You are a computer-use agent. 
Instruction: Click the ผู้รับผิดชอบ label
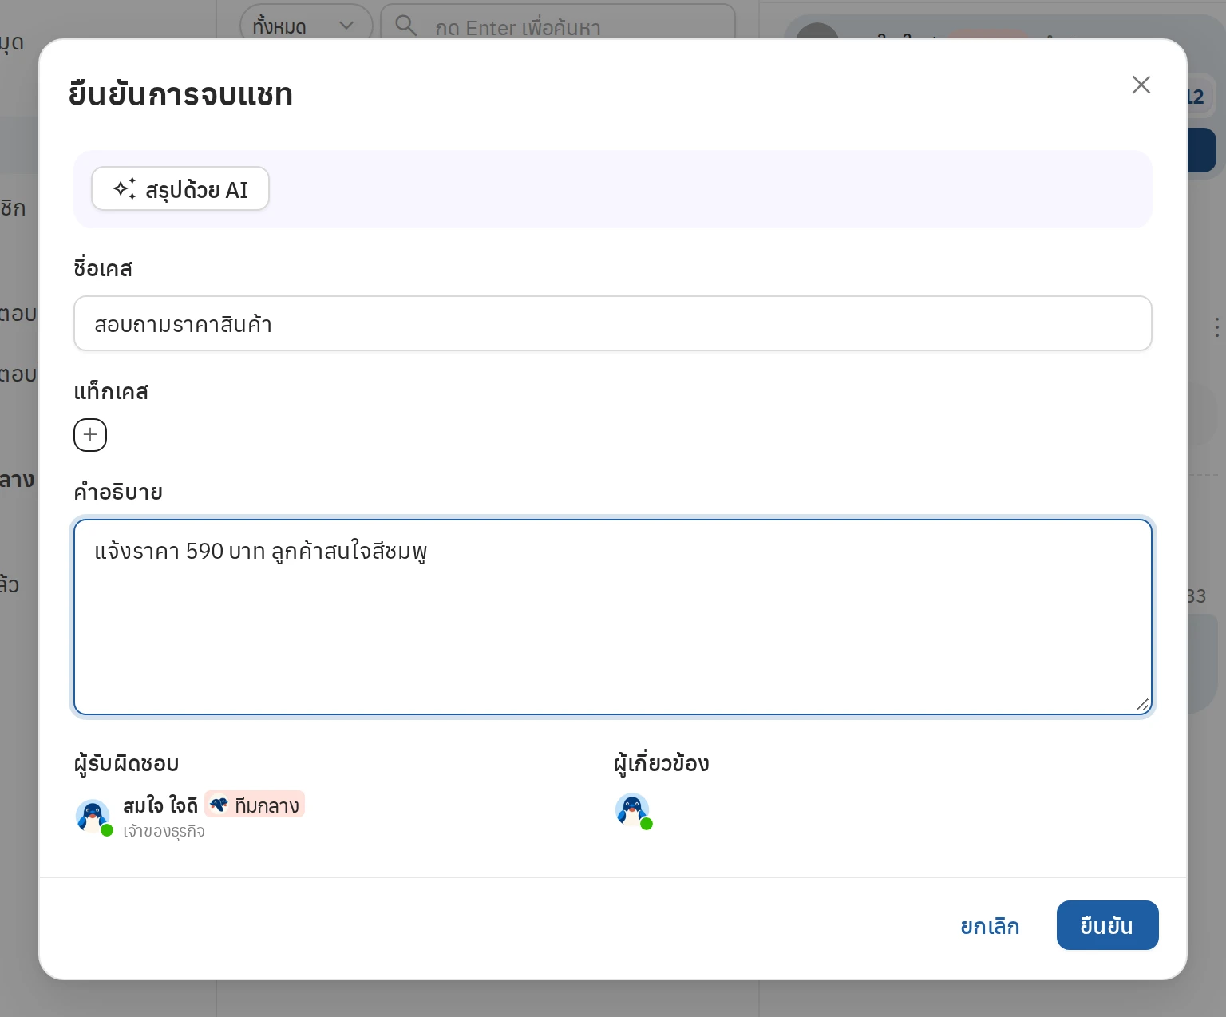[126, 764]
